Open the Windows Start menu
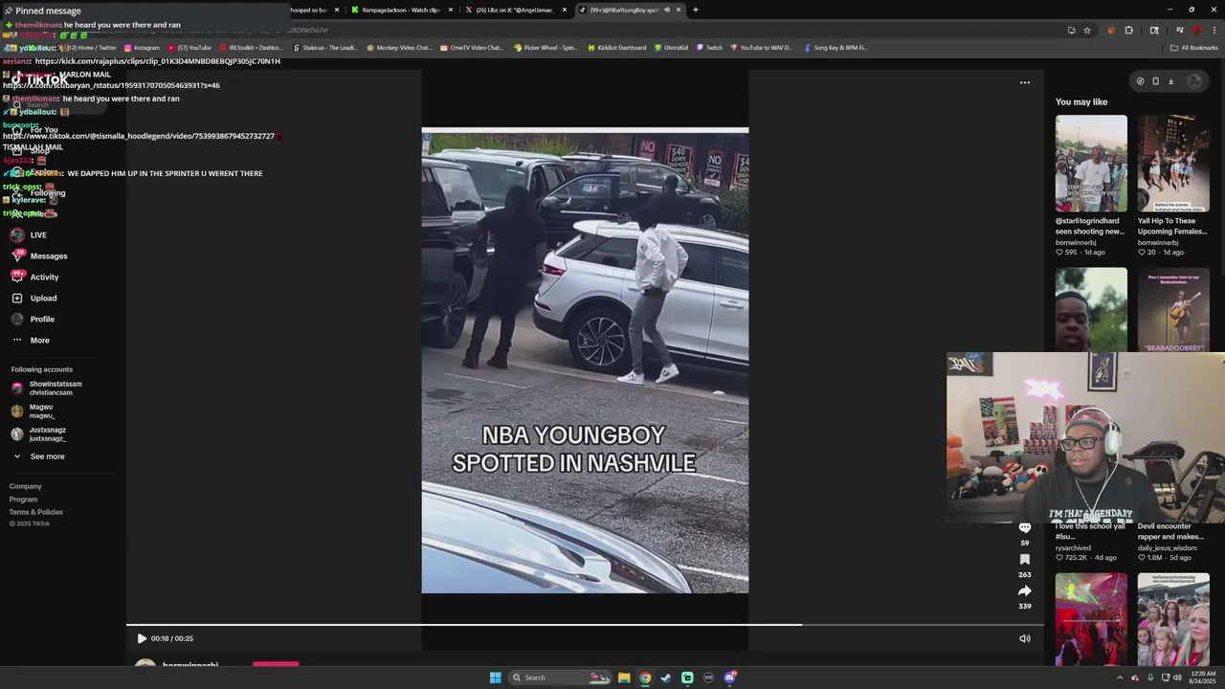Image resolution: width=1225 pixels, height=689 pixels. [496, 678]
